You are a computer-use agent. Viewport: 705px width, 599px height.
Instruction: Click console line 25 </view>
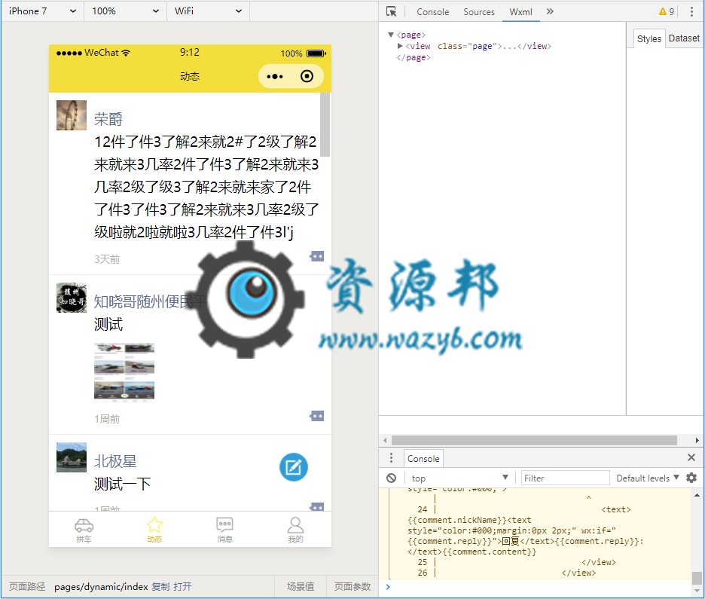[599, 562]
